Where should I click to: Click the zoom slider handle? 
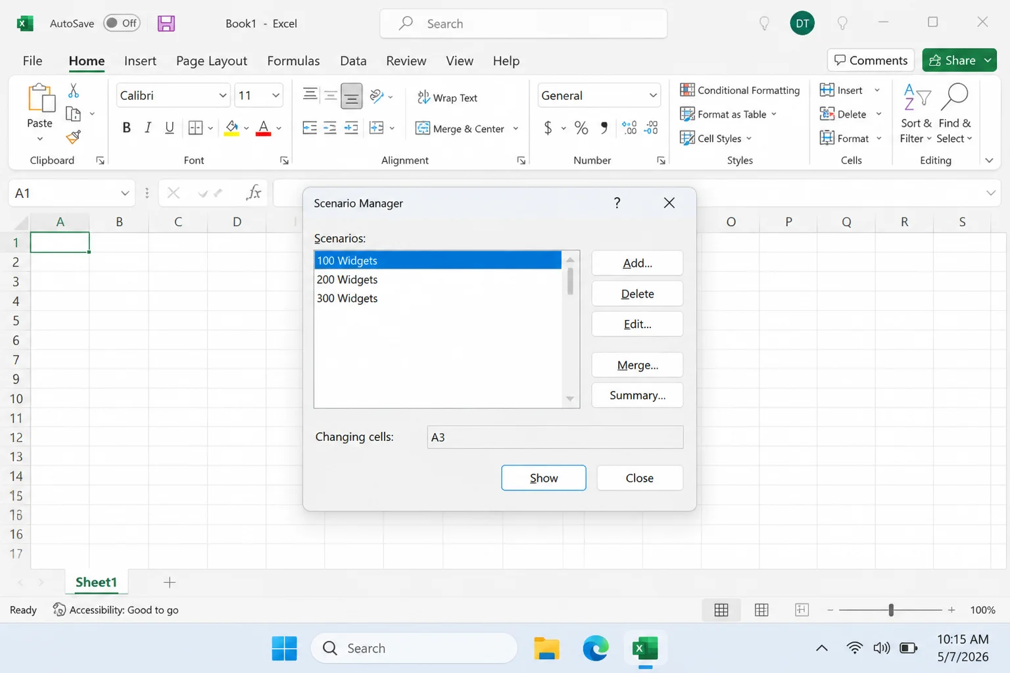tap(891, 610)
